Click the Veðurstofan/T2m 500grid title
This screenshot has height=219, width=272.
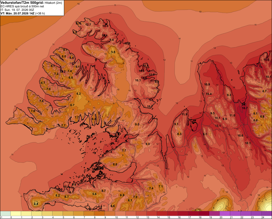22,3
